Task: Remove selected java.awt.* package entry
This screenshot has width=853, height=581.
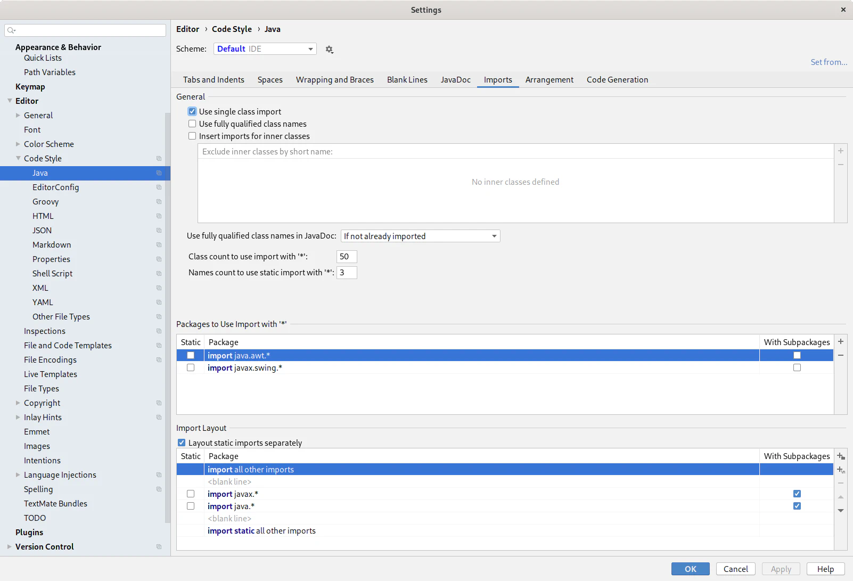Action: pyautogui.click(x=841, y=355)
